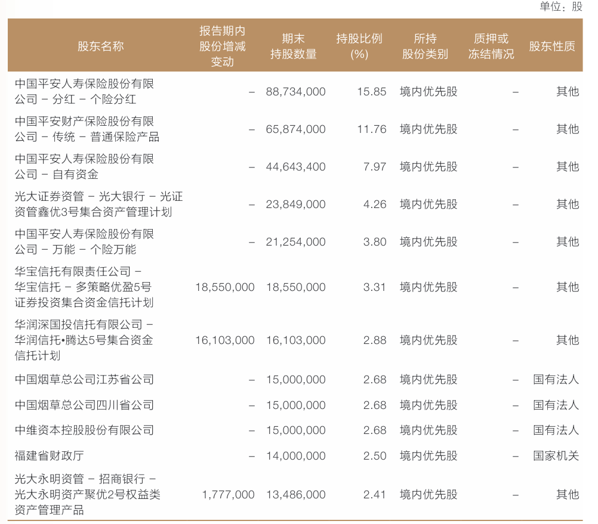Click shareholder 中国平安人寿保险 万能 个险万能
Image resolution: width=598 pixels, height=524 pixels.
(84, 242)
